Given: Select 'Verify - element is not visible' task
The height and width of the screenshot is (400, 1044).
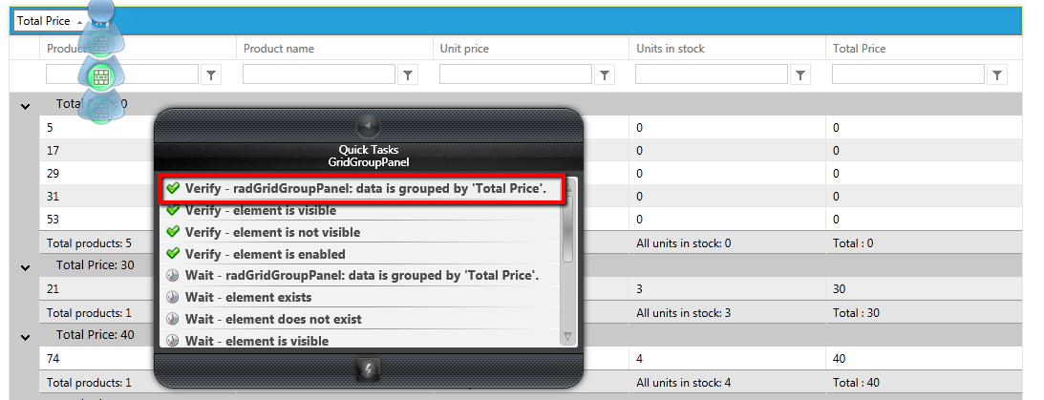Looking at the screenshot, I should tap(272, 232).
